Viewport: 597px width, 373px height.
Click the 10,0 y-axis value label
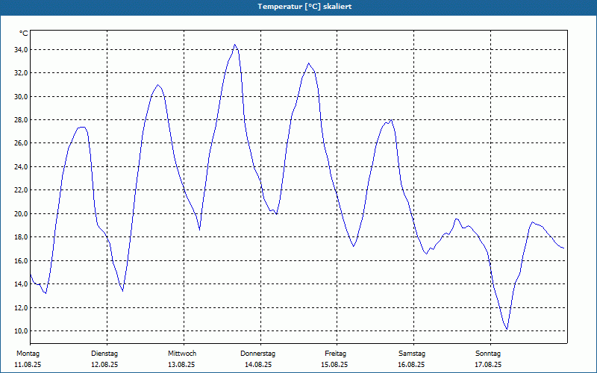(x=19, y=330)
